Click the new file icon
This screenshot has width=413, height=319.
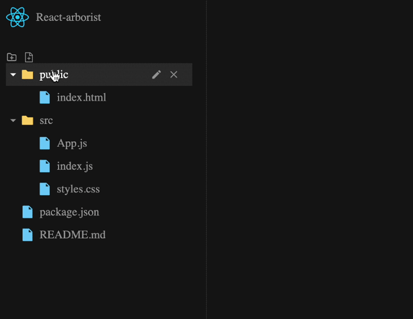click(29, 57)
